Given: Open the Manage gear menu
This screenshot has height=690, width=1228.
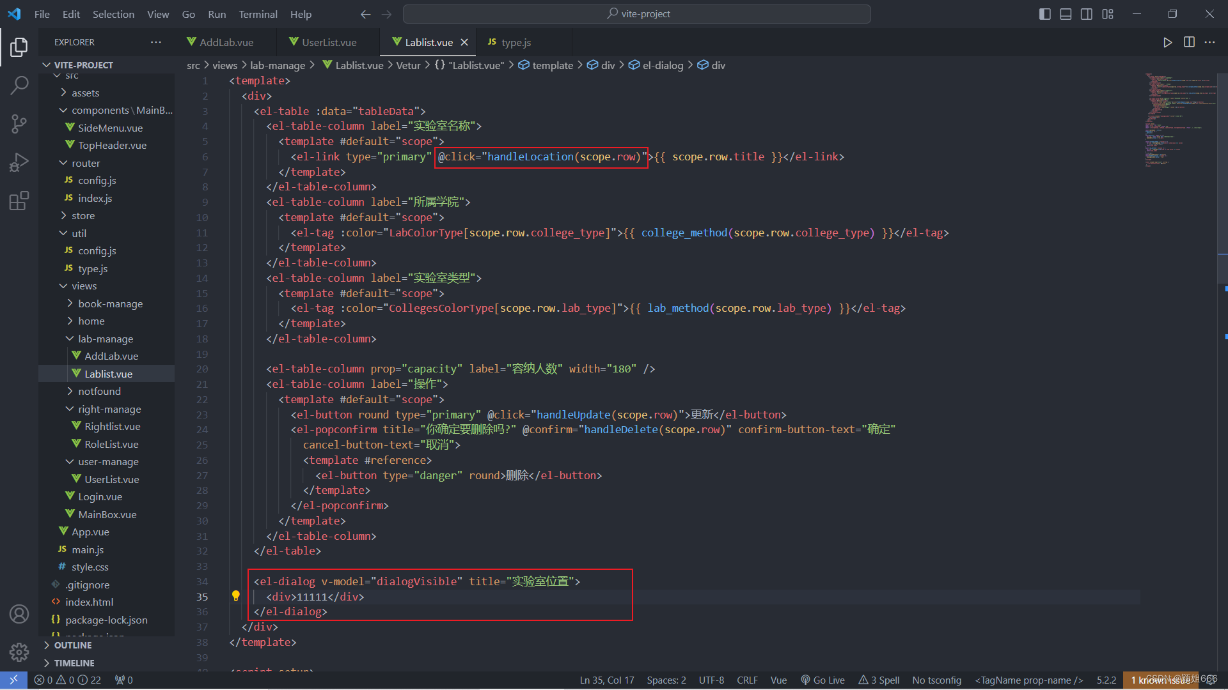Looking at the screenshot, I should coord(19,652).
